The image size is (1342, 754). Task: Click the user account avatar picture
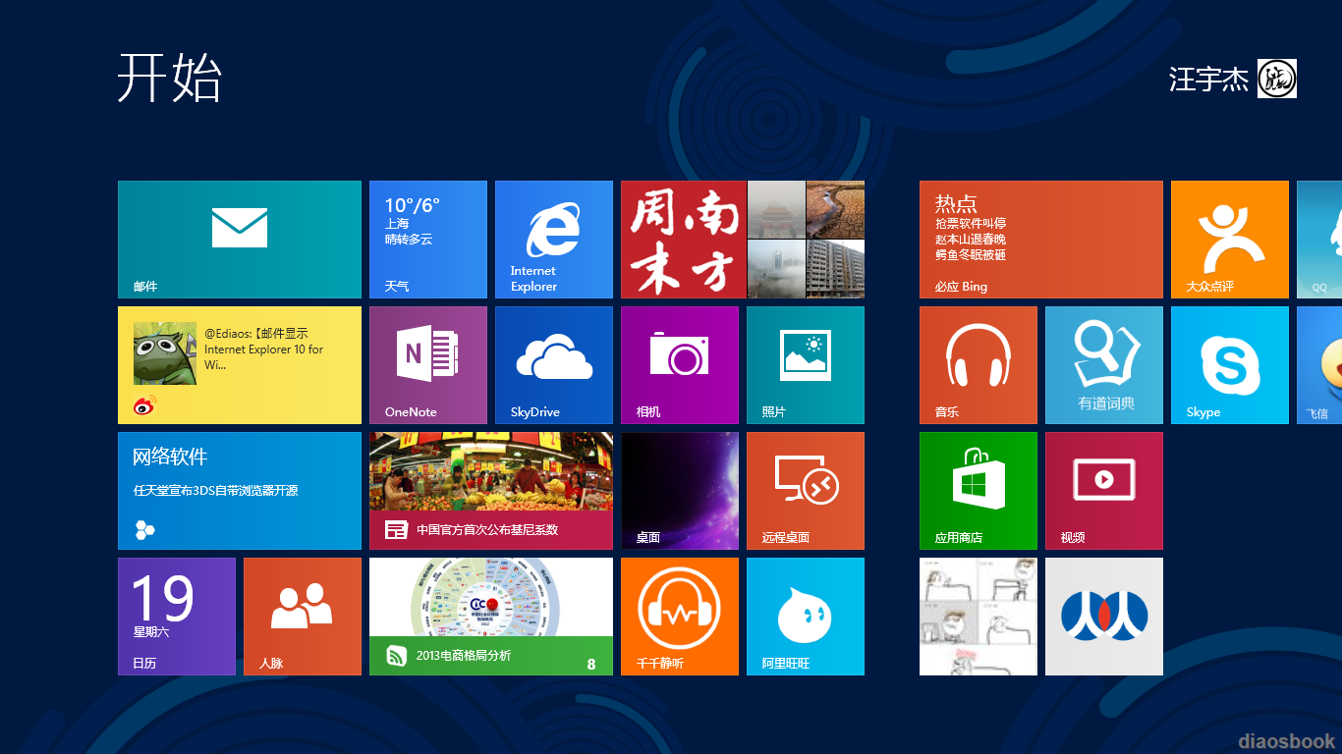[1277, 79]
